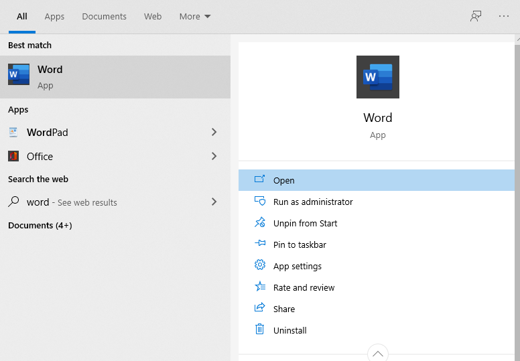Click the star icon for Rate and review
This screenshot has width=520, height=361.
pos(260,286)
